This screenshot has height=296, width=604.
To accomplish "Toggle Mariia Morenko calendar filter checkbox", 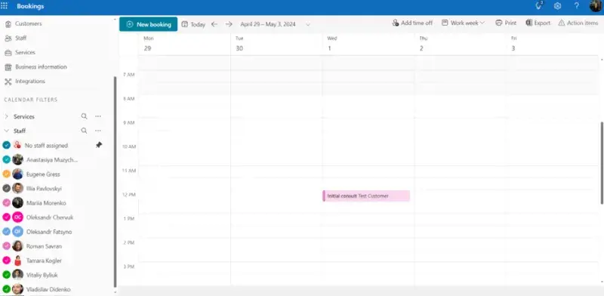I will 6,202.
